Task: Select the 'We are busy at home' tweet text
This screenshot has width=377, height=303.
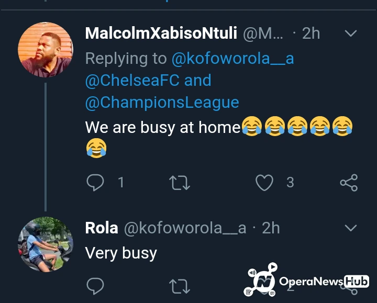Action: (162, 127)
